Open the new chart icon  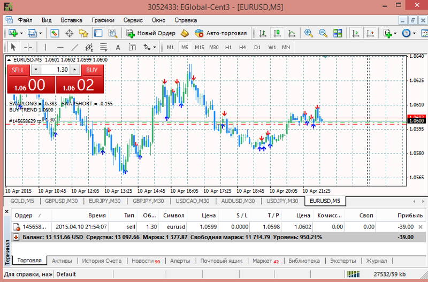(x=13, y=33)
